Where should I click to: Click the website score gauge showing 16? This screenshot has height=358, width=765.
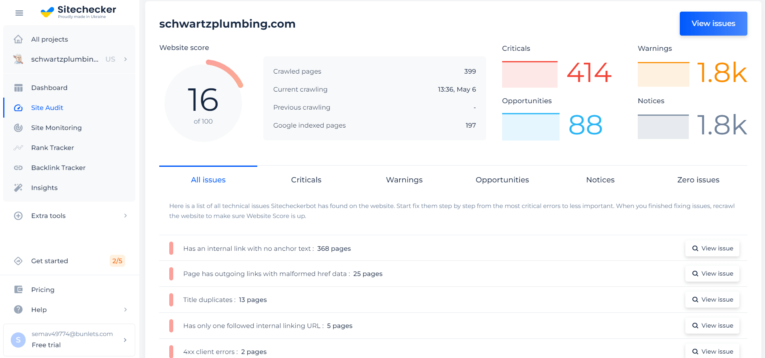203,101
